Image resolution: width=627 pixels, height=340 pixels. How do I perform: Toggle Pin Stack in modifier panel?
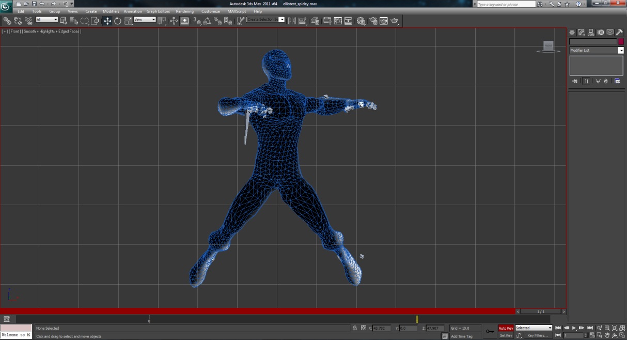(x=574, y=81)
